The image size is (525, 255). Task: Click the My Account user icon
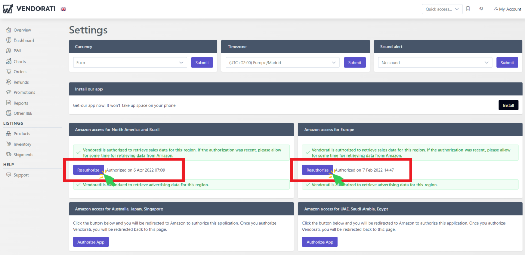496,9
